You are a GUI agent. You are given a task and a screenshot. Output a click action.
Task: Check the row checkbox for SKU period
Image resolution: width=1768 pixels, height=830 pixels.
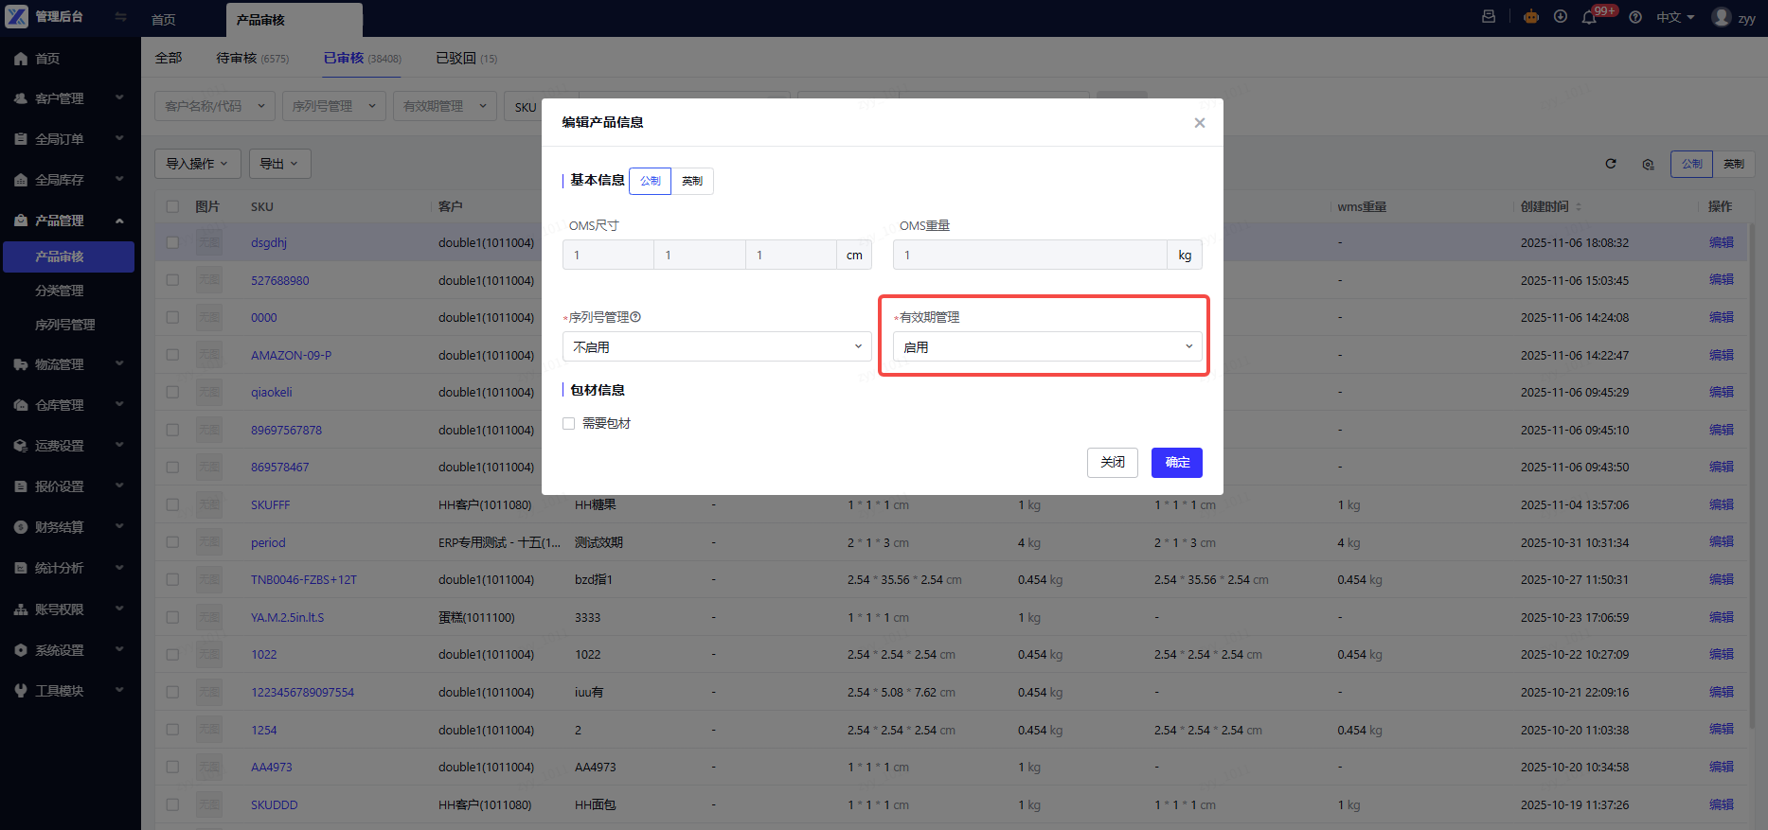click(x=172, y=542)
